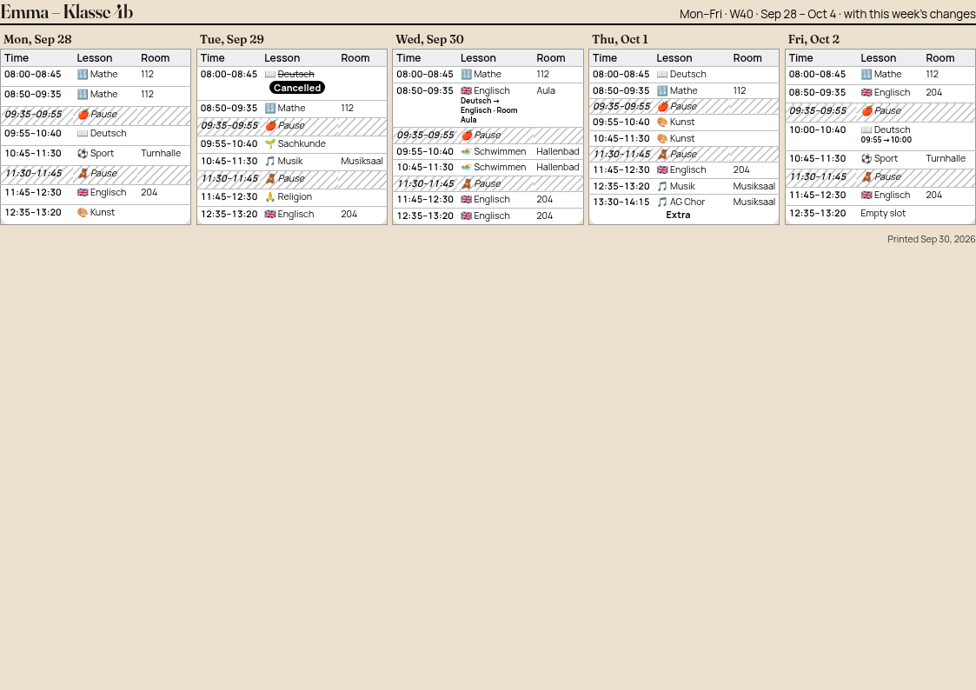Click the "Thu, Oct 1" day heading

(x=620, y=39)
